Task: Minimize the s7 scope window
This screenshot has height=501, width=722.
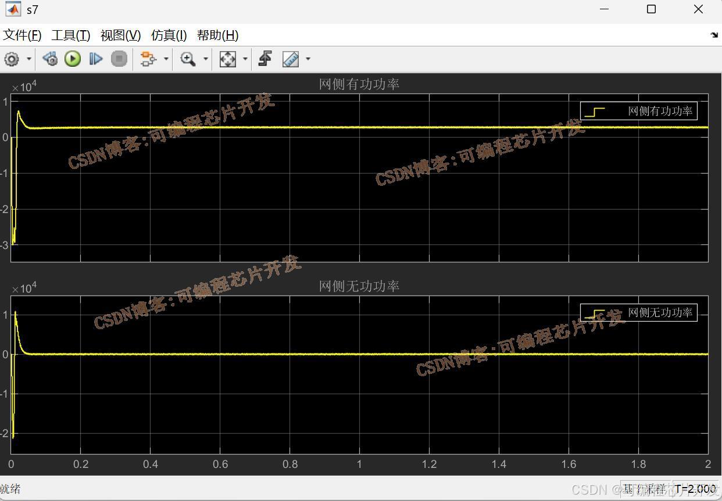Action: click(x=605, y=9)
